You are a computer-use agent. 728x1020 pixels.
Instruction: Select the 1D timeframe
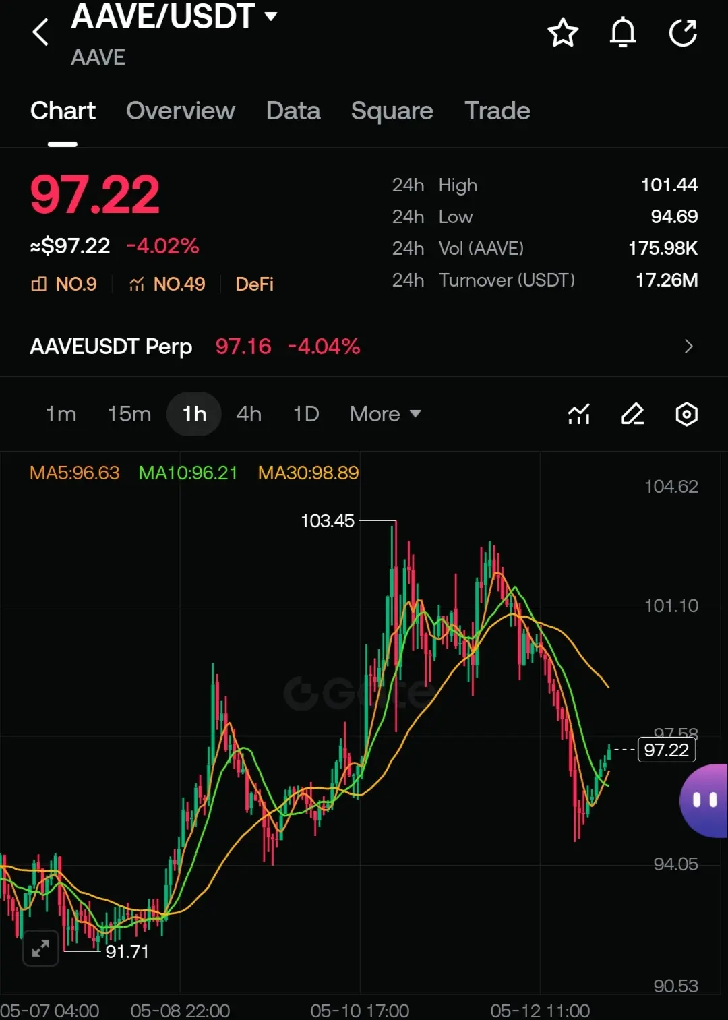[306, 414]
